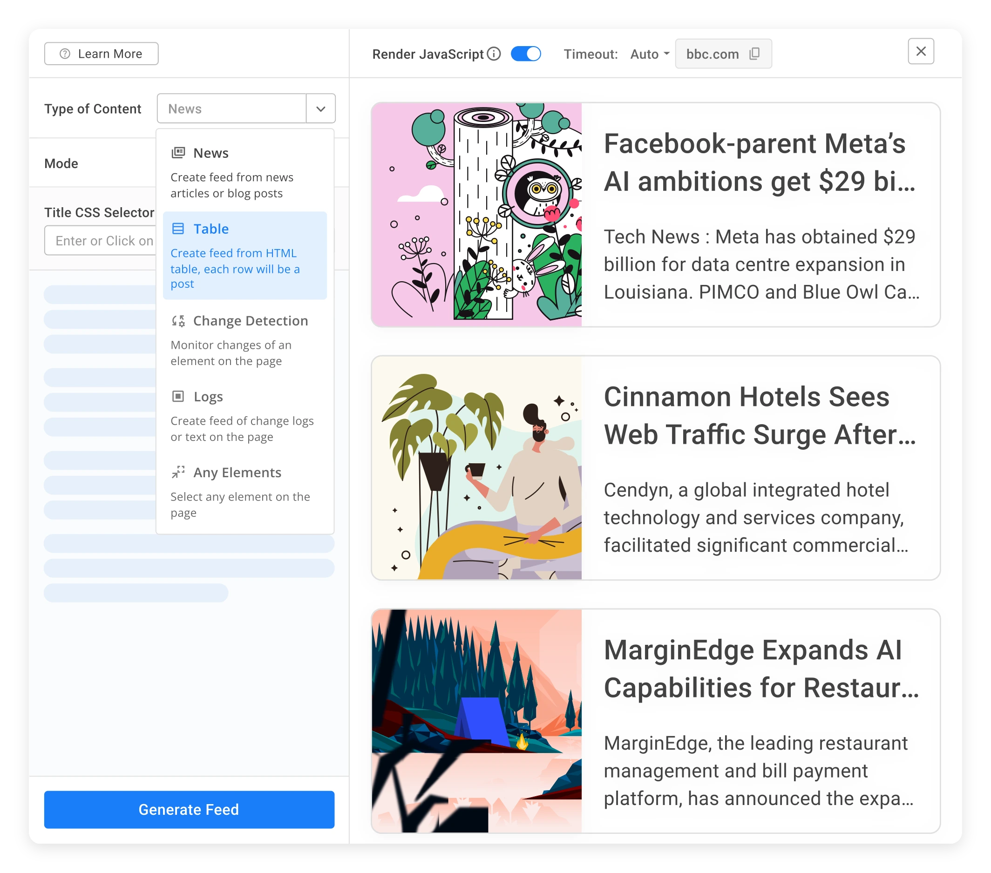Expand the Type of Content chevron
This screenshot has width=991, height=873.
pyautogui.click(x=320, y=108)
